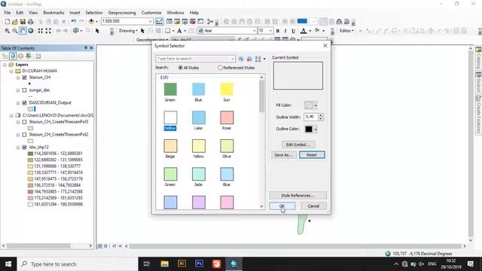Open Fill Color dropdown arrow
This screenshot has width=482, height=271.
point(316,105)
